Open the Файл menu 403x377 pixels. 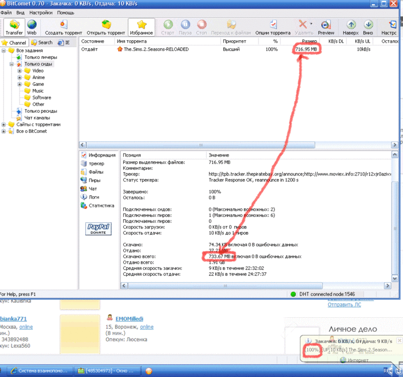coord(6,13)
